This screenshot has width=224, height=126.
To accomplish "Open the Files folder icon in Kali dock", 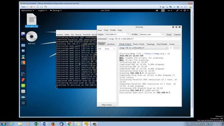I will [x=23, y=45].
